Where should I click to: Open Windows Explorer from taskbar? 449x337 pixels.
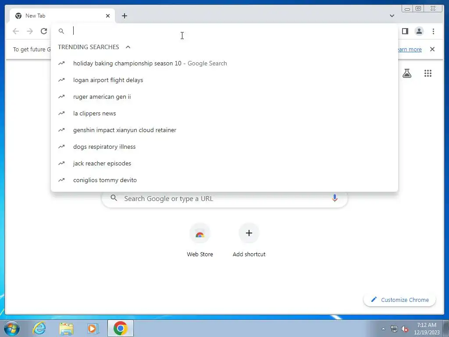point(66,328)
